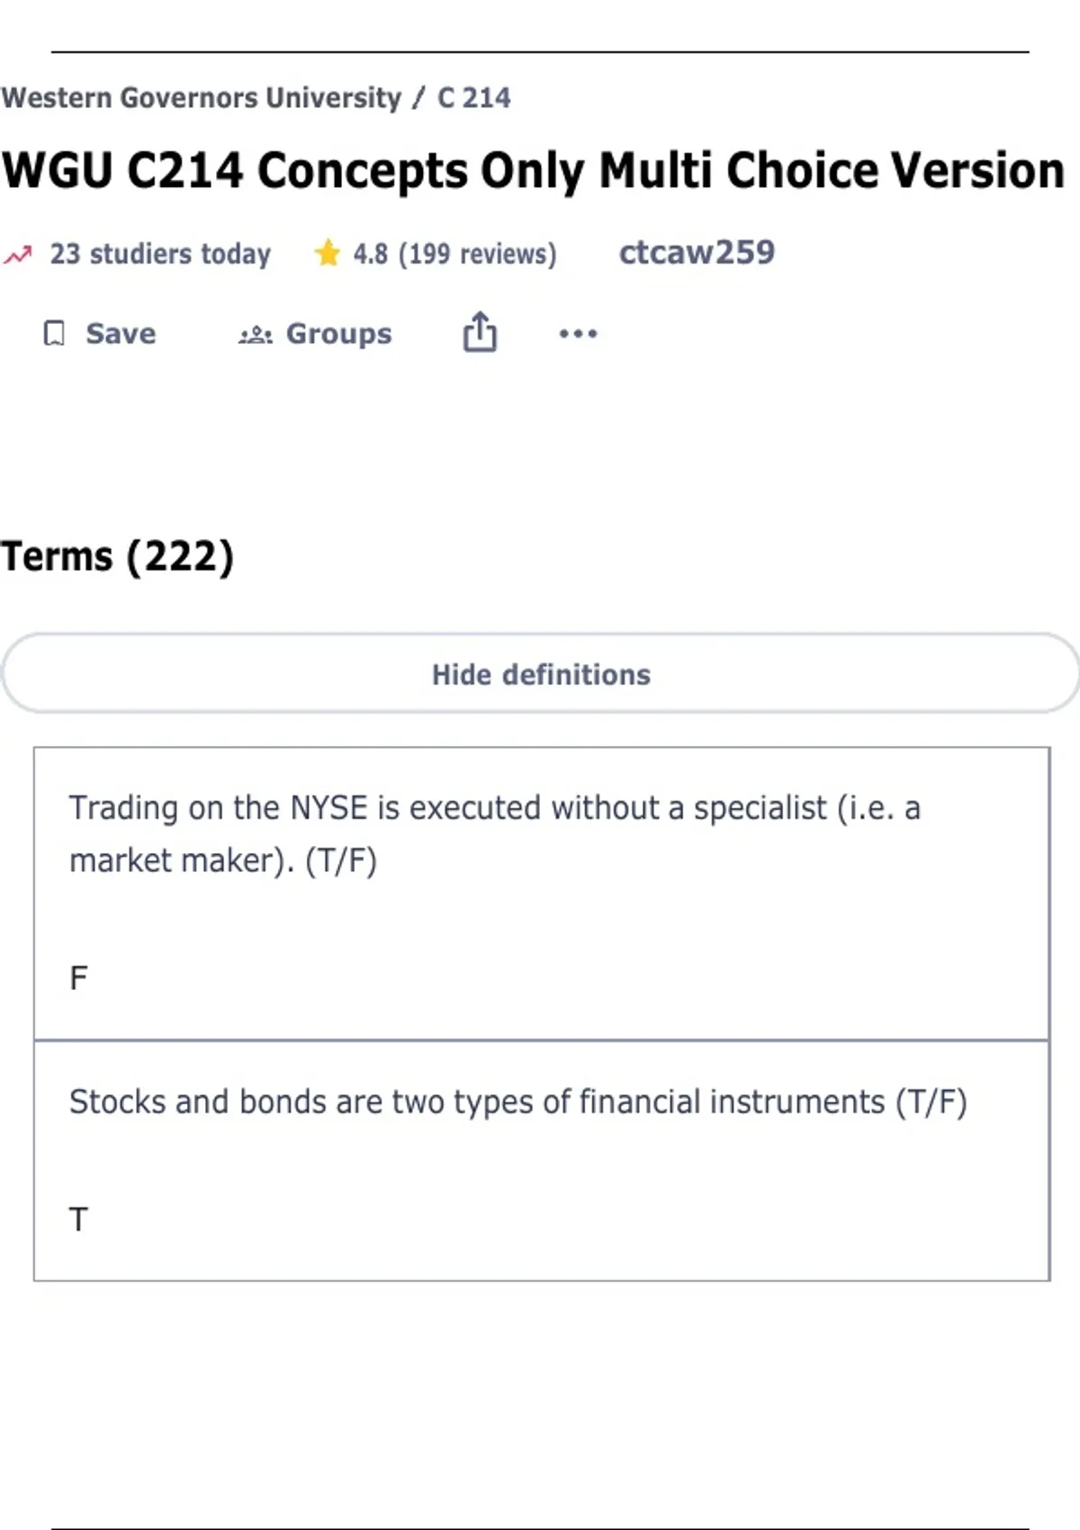Toggle Hide definitions button
Image resolution: width=1080 pixels, height=1530 pixels.
pos(540,673)
